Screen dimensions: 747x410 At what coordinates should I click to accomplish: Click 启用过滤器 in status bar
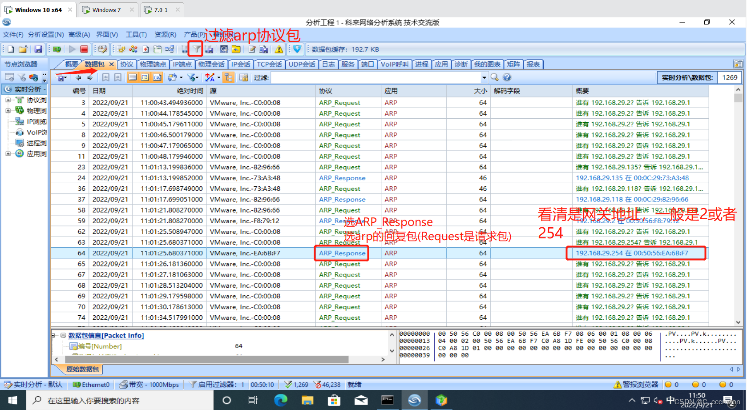point(217,385)
